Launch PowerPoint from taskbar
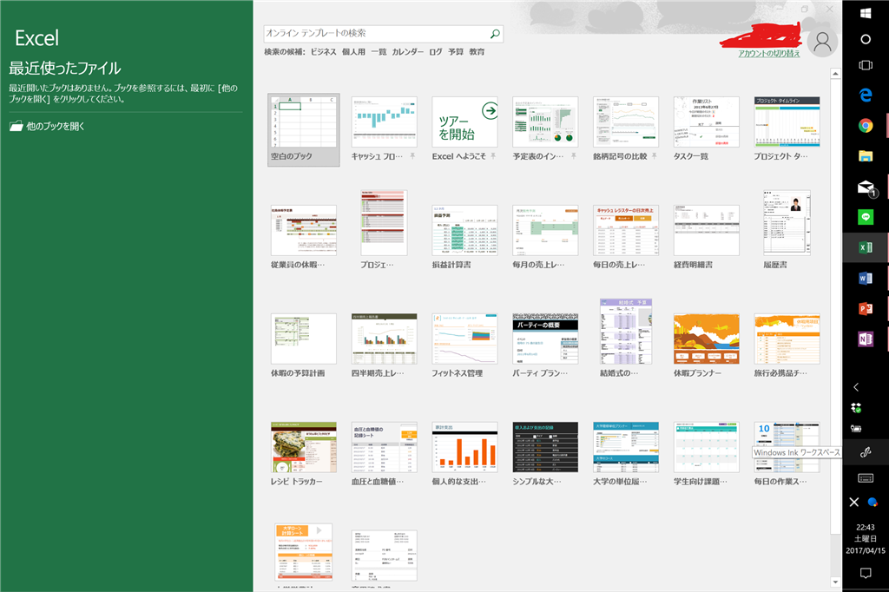The image size is (889, 592). [x=866, y=308]
